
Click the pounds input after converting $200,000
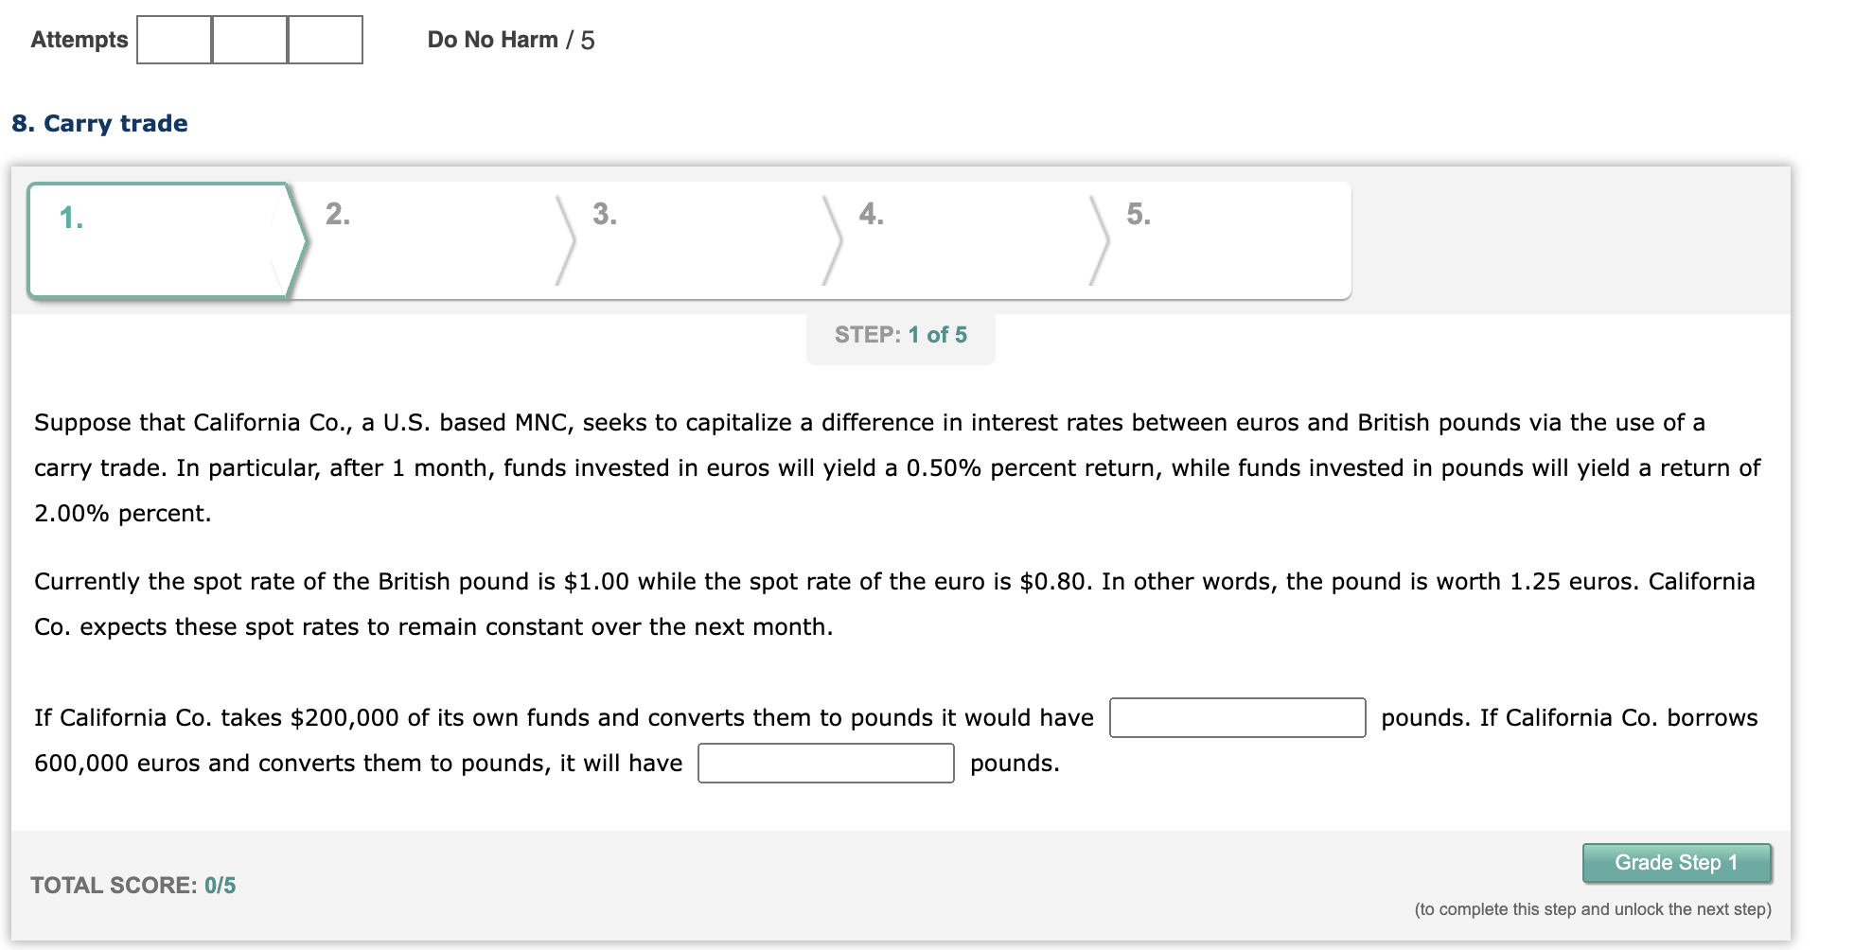tap(1237, 717)
